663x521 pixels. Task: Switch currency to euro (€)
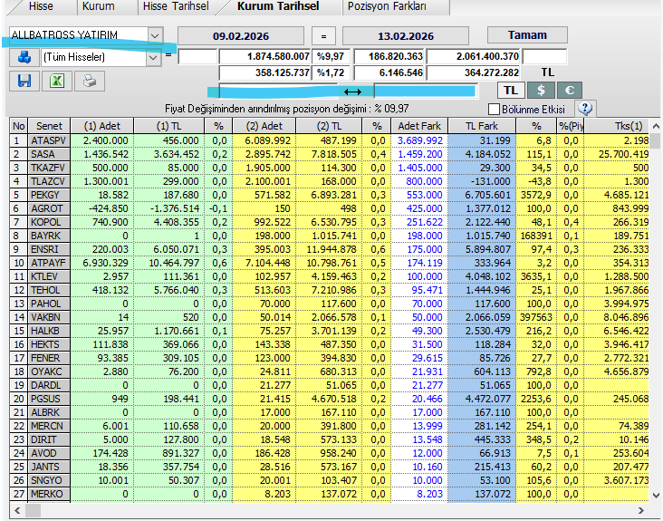pyautogui.click(x=569, y=90)
